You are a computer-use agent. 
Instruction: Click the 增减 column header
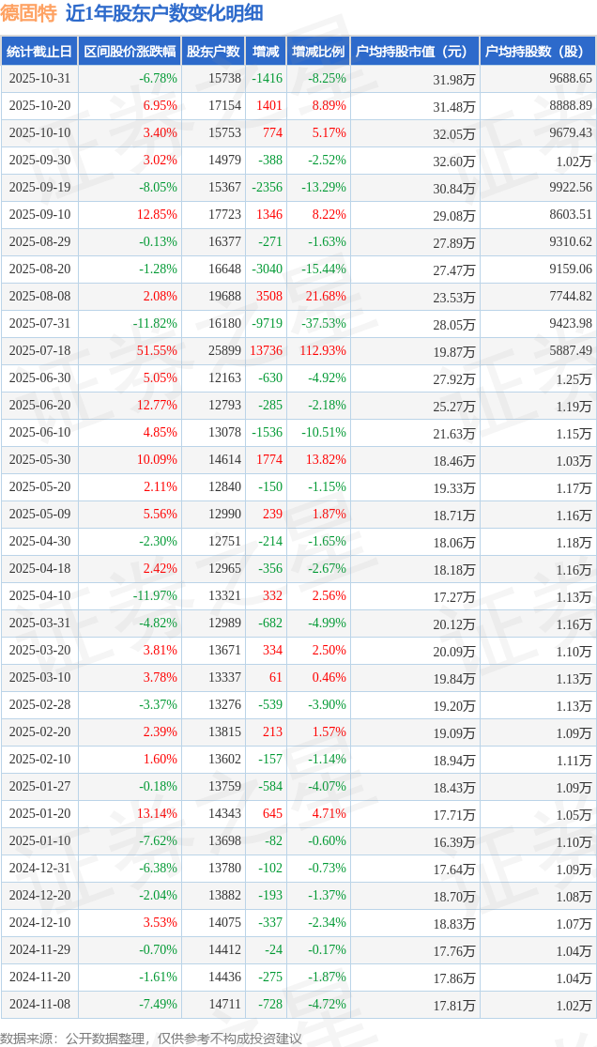pyautogui.click(x=267, y=52)
